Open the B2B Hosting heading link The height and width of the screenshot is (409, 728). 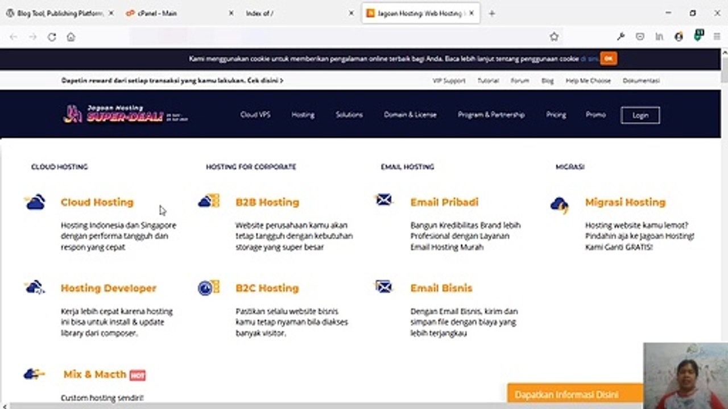(x=267, y=202)
